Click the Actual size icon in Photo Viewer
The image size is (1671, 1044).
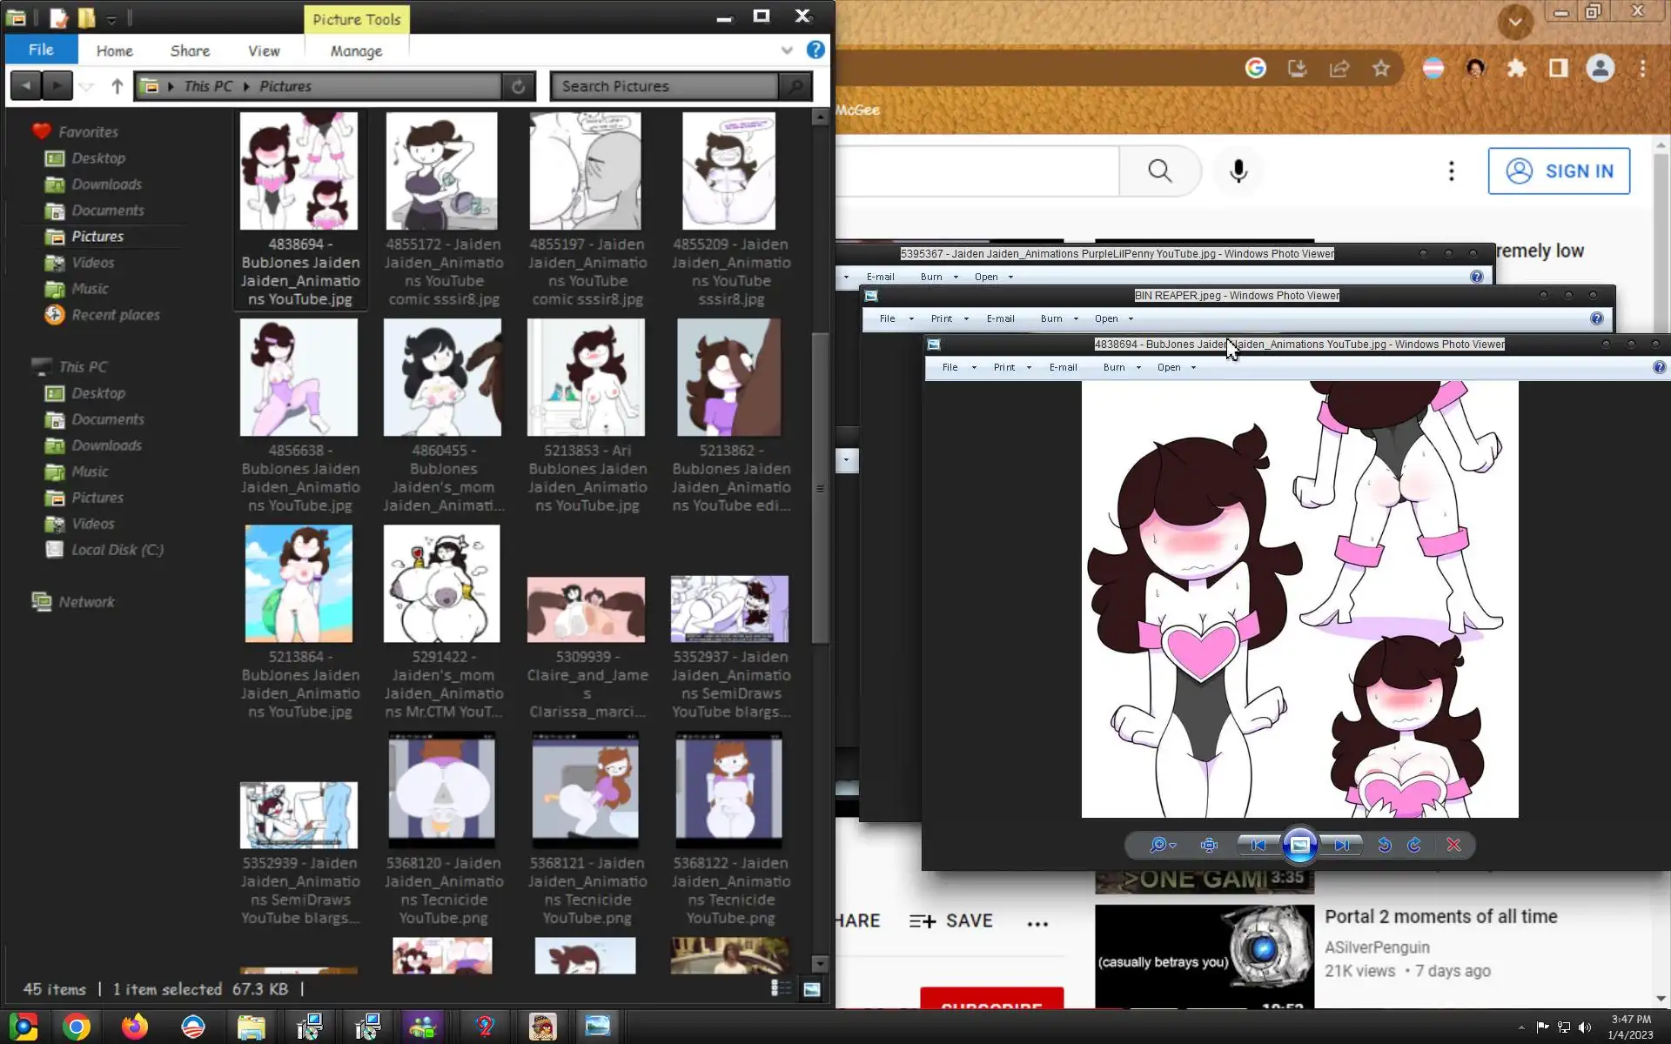click(1209, 845)
